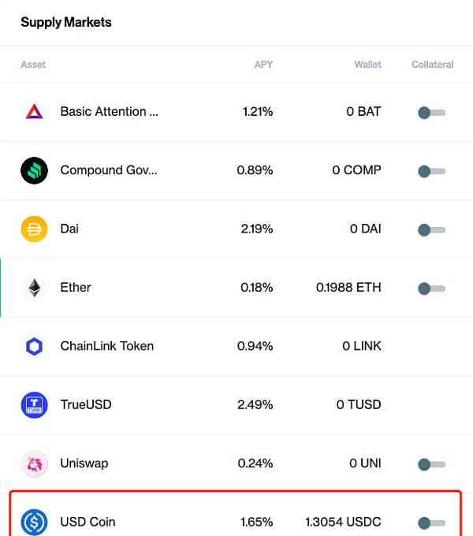
Task: Open the ChainLink Token market name
Action: coord(107,346)
